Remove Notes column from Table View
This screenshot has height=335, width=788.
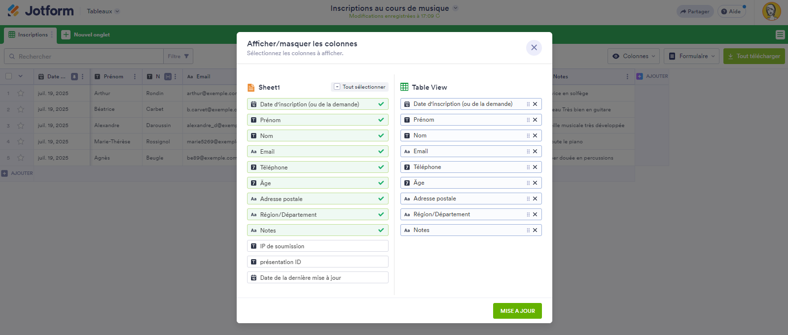tap(535, 230)
